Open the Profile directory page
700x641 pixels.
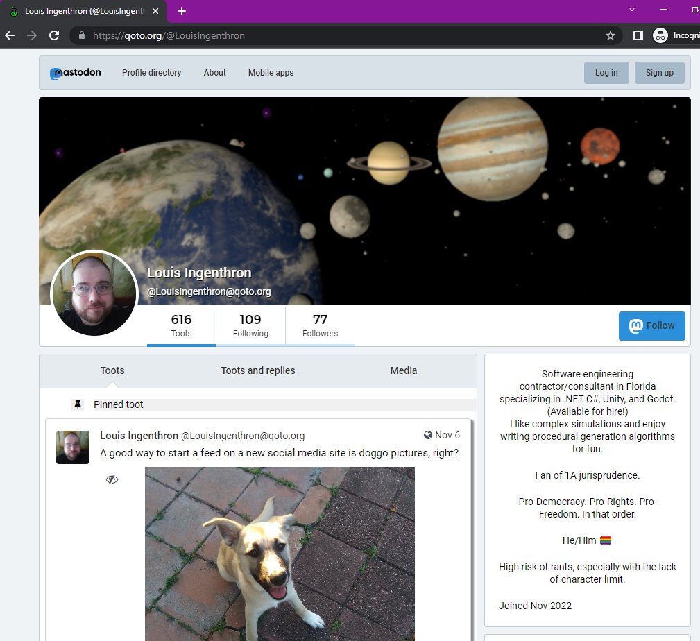[x=151, y=72]
